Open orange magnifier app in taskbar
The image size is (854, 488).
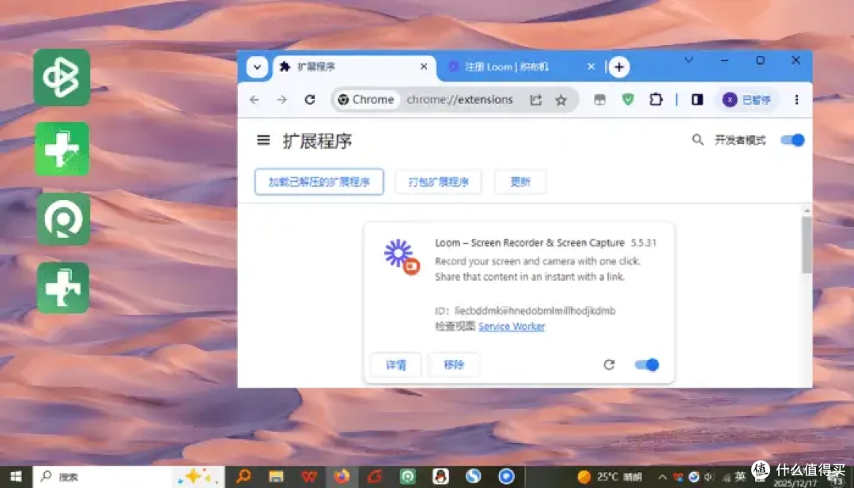tap(244, 477)
